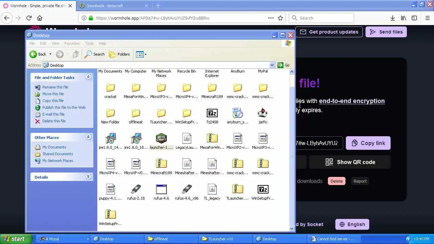The image size is (434, 244).
Task: Open the crackat folder icon
Action: [x=110, y=88]
